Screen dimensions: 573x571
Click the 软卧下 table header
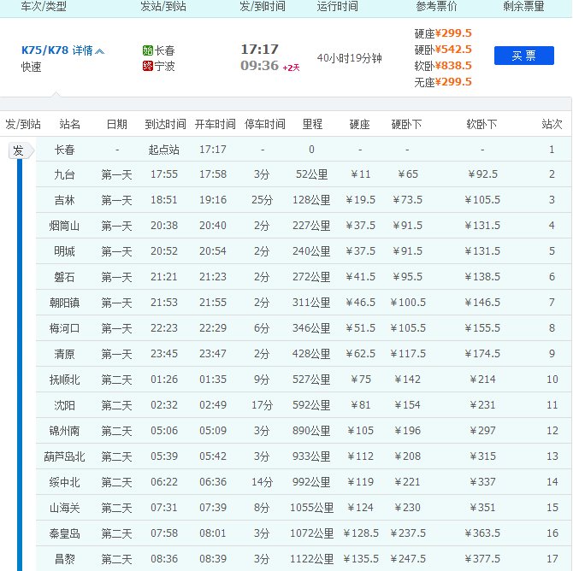point(481,124)
